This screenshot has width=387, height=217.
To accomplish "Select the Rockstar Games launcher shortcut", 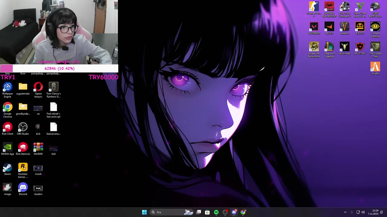I will [23, 171].
